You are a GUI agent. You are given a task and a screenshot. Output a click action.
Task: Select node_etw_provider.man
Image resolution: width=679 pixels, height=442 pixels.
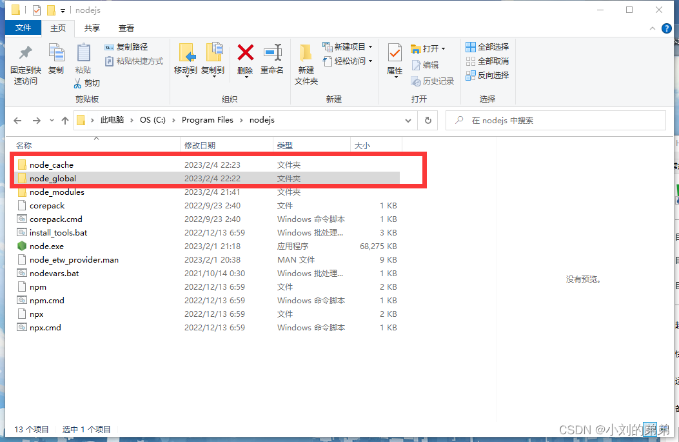tap(207, 259)
